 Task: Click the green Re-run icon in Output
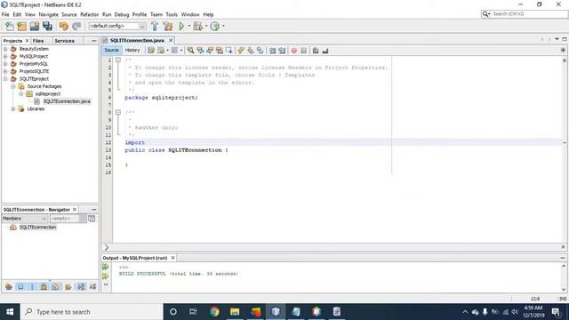[105, 267]
